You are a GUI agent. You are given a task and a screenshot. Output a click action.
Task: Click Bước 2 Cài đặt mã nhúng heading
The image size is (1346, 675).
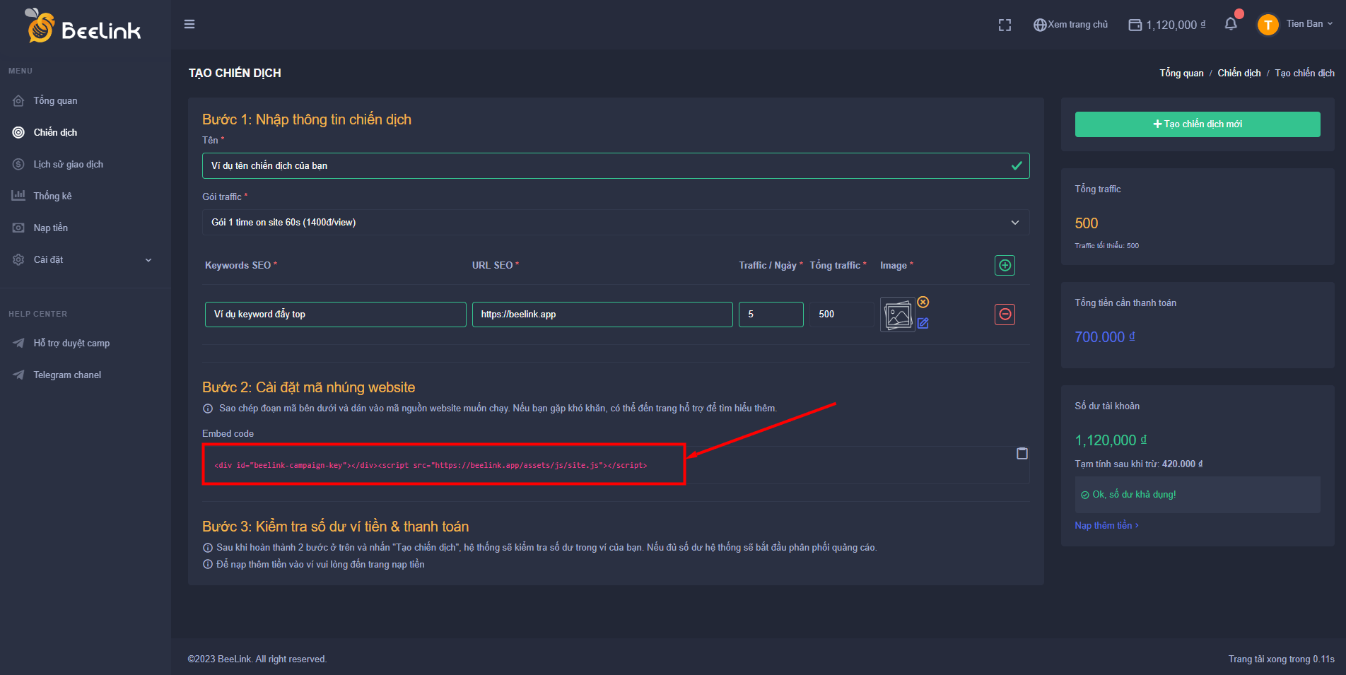[x=309, y=387]
